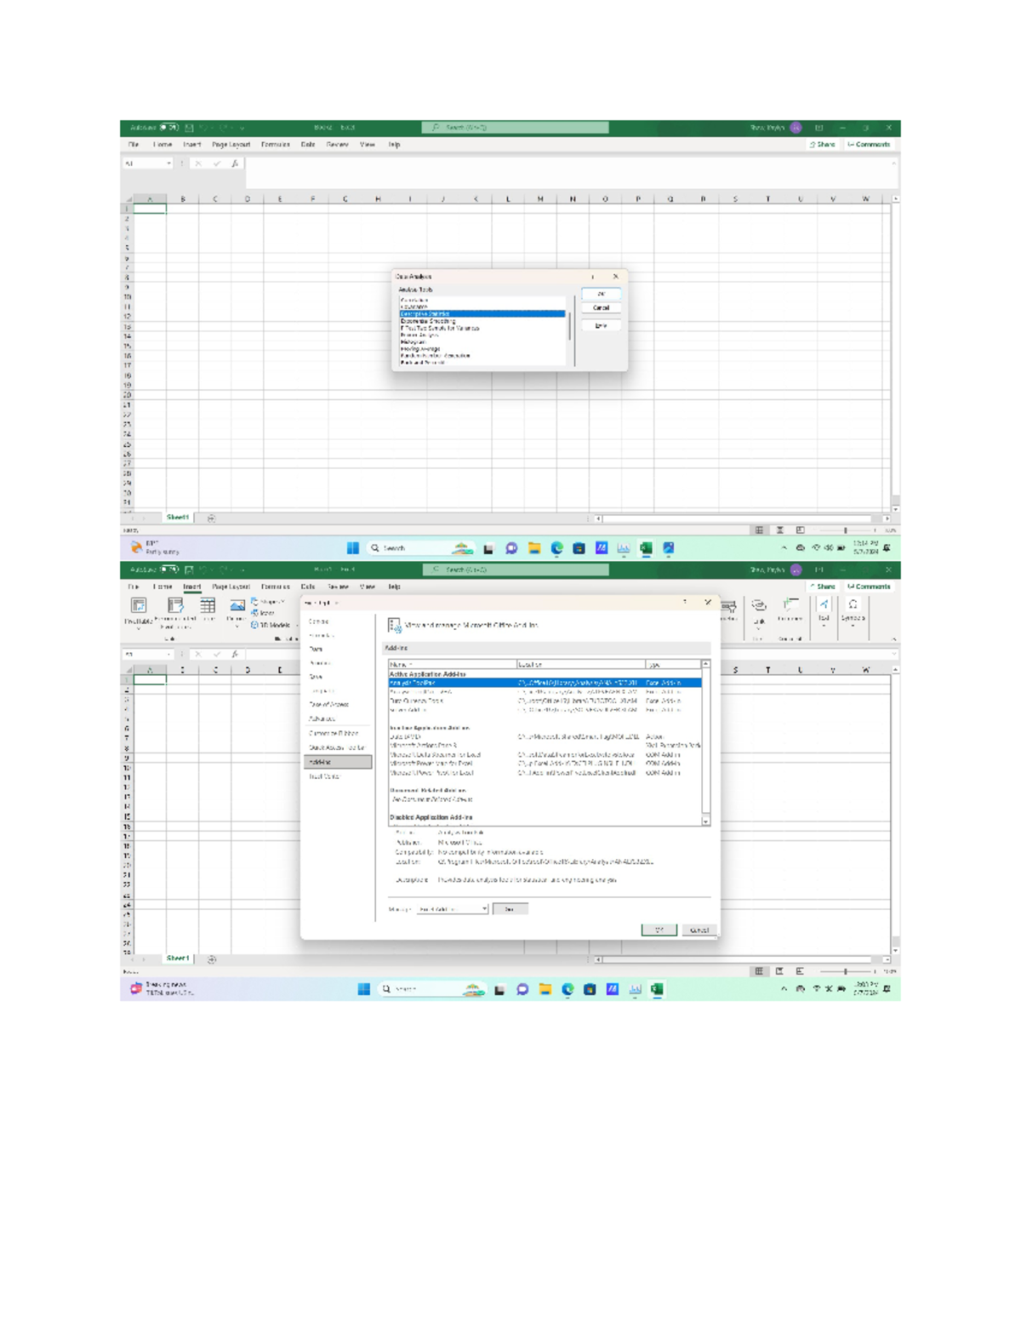Click the Table icon in the ribbon
This screenshot has width=1021, height=1322.
tap(207, 607)
